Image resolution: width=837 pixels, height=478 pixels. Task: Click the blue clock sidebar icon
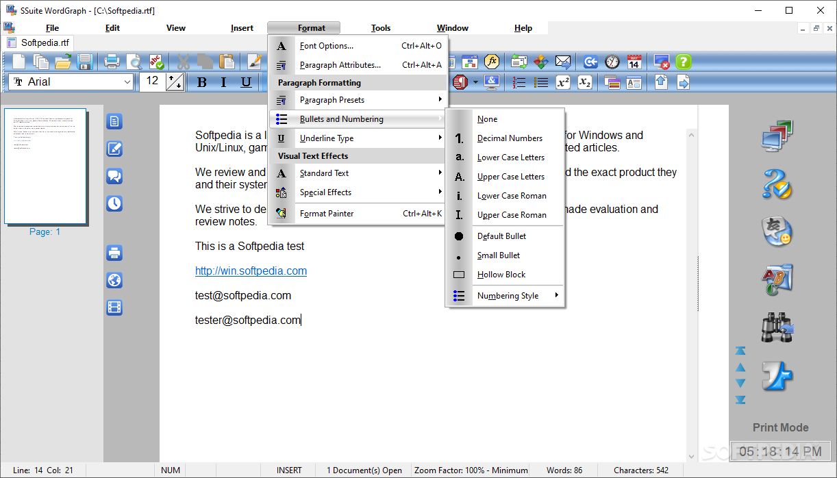pyautogui.click(x=114, y=203)
